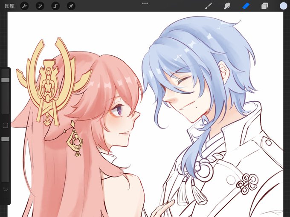This screenshot has width=290, height=217.
Task: Click the brush opacity slider handle
Action: (6, 139)
